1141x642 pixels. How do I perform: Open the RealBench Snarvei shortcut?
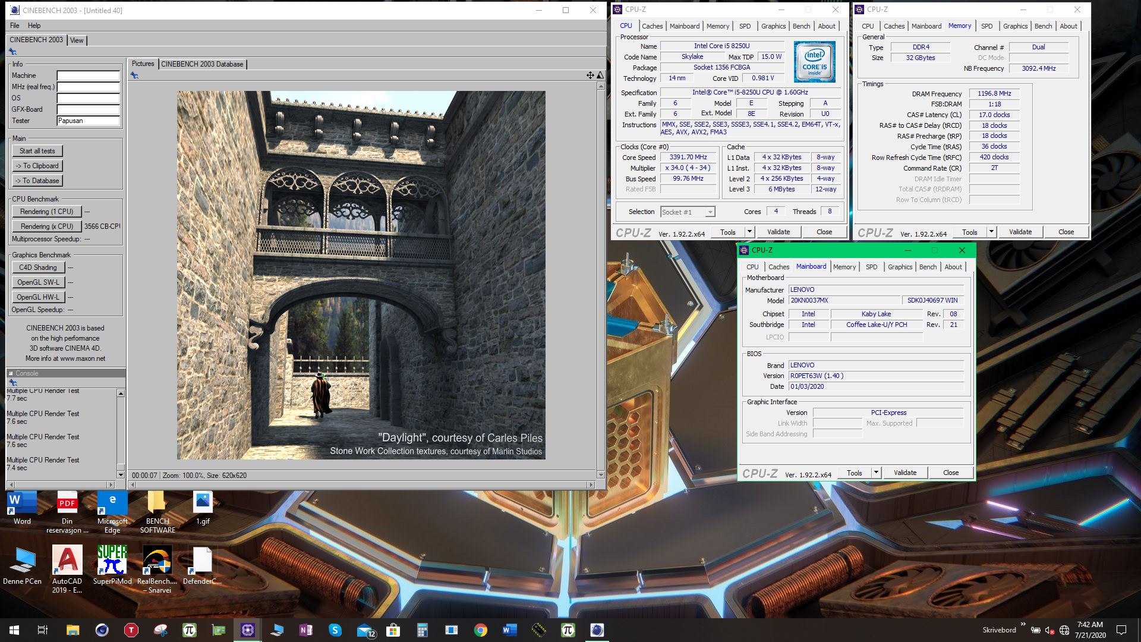point(157,569)
